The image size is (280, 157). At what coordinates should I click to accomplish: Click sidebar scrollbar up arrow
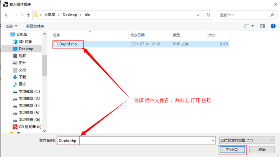point(44,34)
